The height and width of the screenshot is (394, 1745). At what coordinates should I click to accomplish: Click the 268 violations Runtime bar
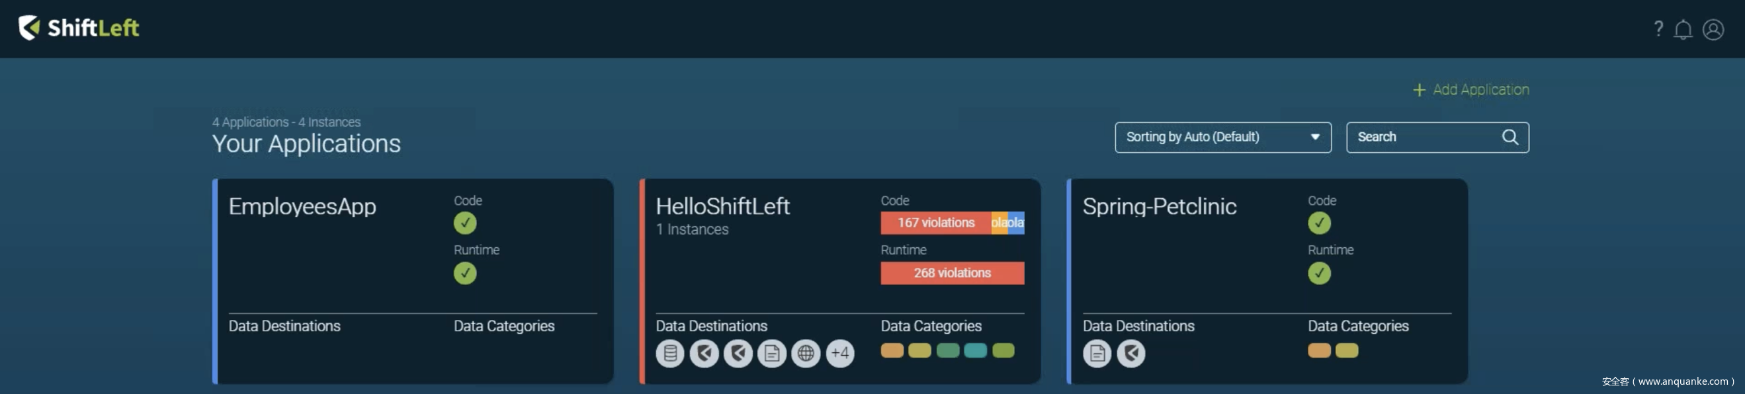point(952,273)
